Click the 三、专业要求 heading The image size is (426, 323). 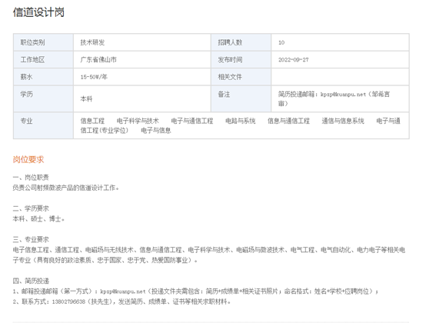[x=31, y=239]
